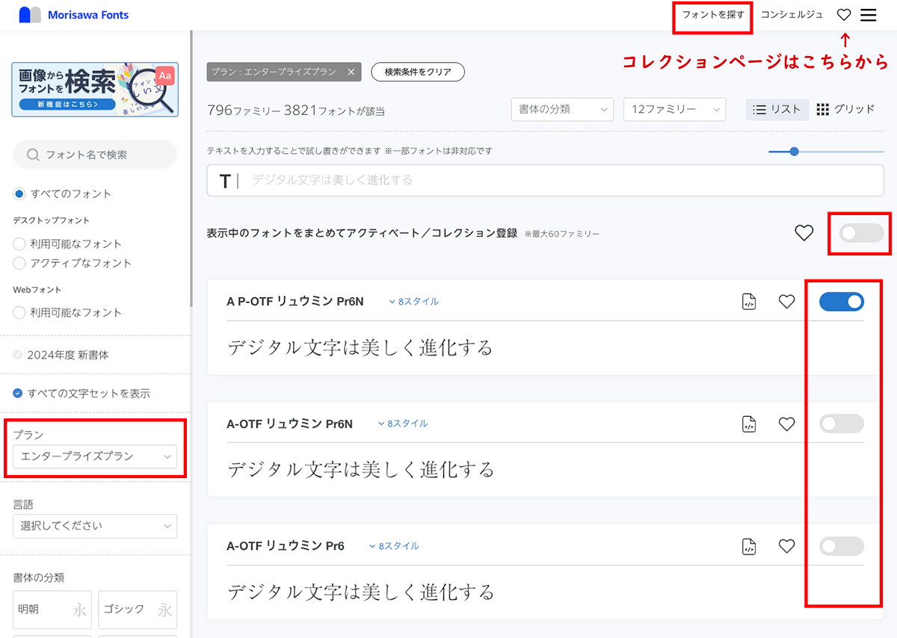897x638 pixels.
Task: Toggle bulk activation for displayed fonts
Action: click(x=861, y=233)
